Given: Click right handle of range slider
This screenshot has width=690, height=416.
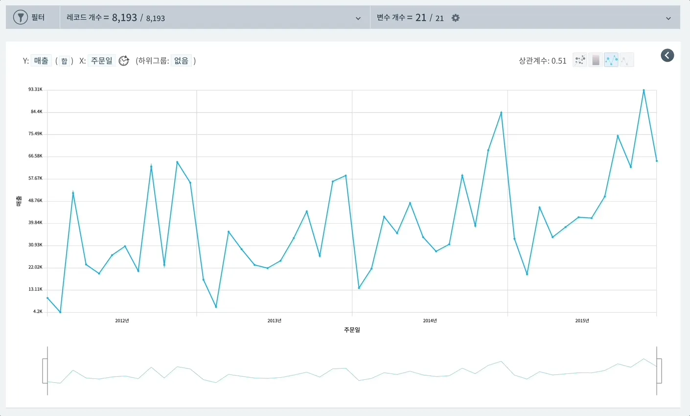Looking at the screenshot, I should tap(659, 371).
